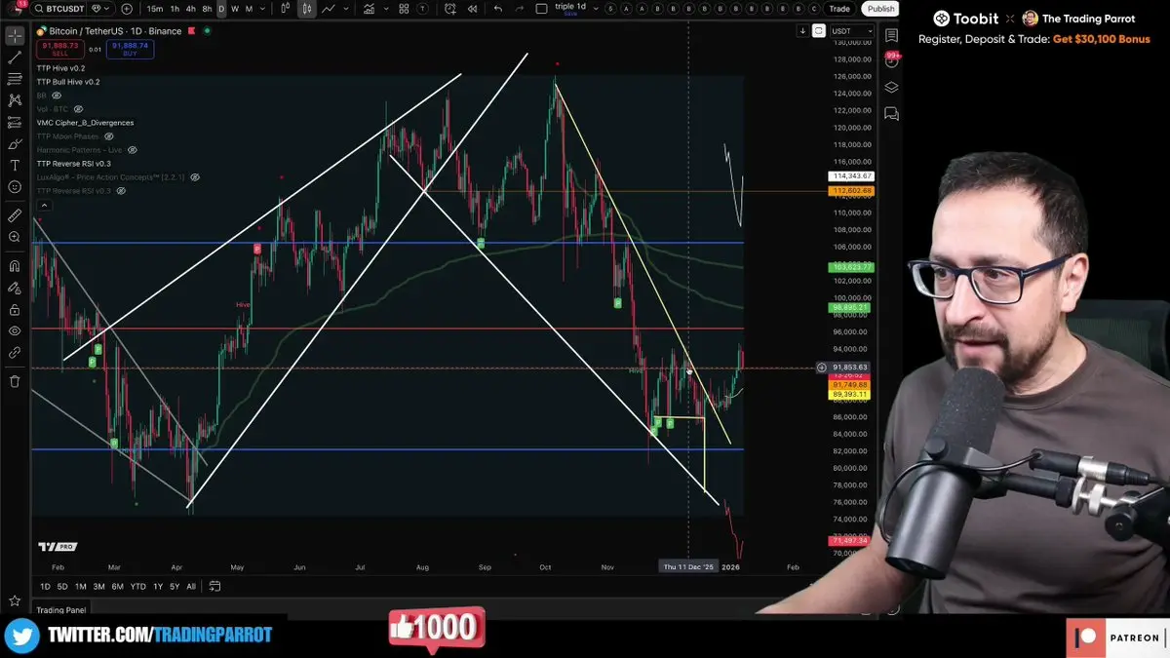
Task: Switch to 1h timeframe
Action: coord(175,9)
